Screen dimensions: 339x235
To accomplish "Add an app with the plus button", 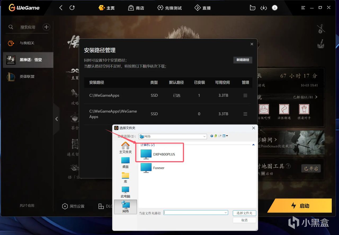I will click(x=46, y=27).
